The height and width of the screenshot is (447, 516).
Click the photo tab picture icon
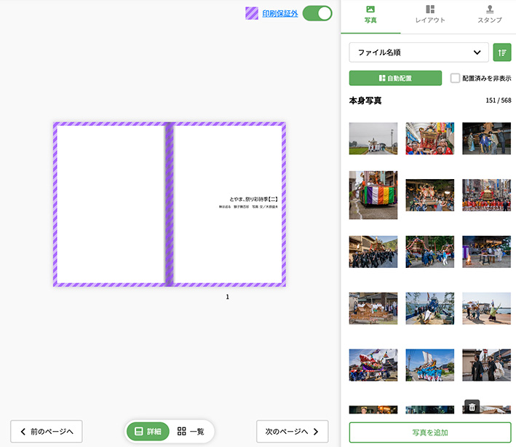pyautogui.click(x=370, y=9)
